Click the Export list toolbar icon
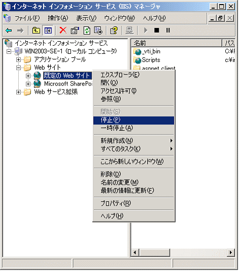Image resolution: width=239 pixels, height=271 pixels. click(x=98, y=31)
